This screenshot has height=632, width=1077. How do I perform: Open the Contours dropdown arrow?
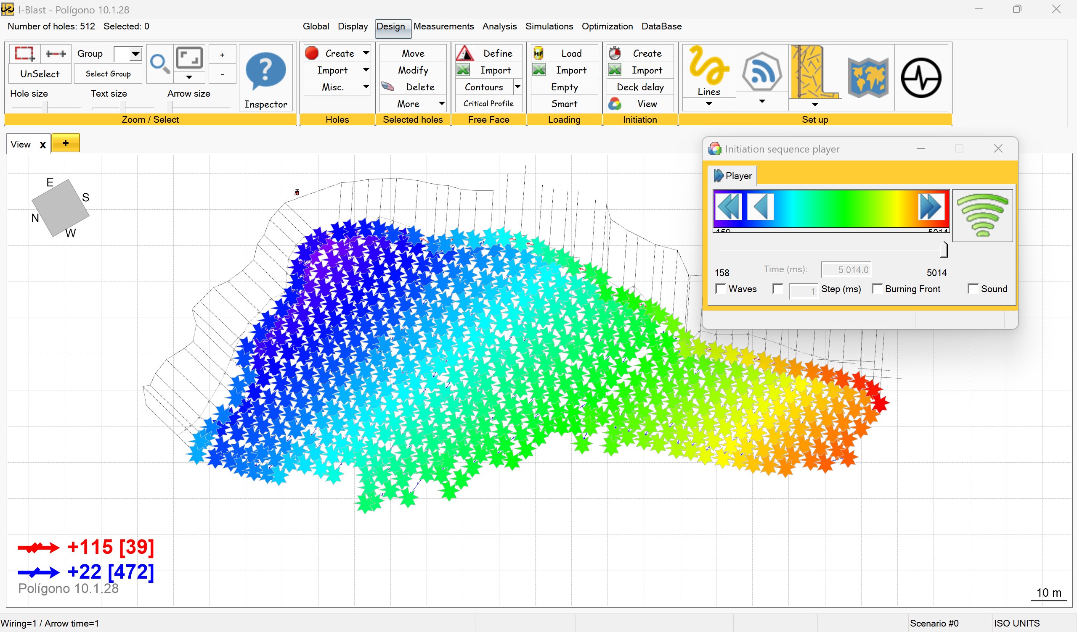point(517,87)
